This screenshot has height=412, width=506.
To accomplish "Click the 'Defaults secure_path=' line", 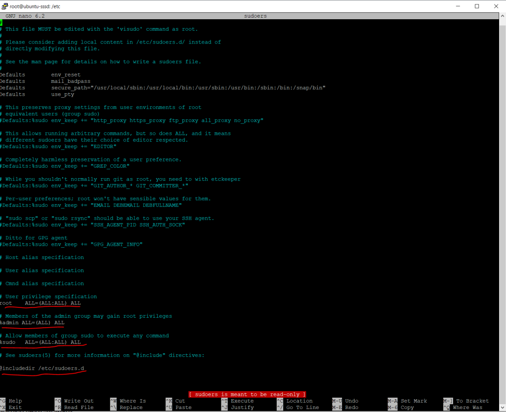I will point(163,88).
